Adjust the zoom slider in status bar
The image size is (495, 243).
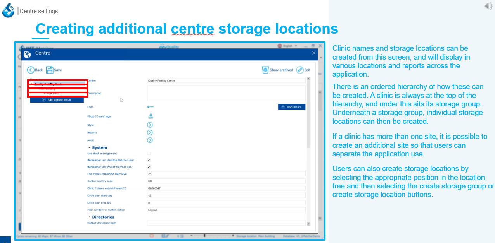204,236
